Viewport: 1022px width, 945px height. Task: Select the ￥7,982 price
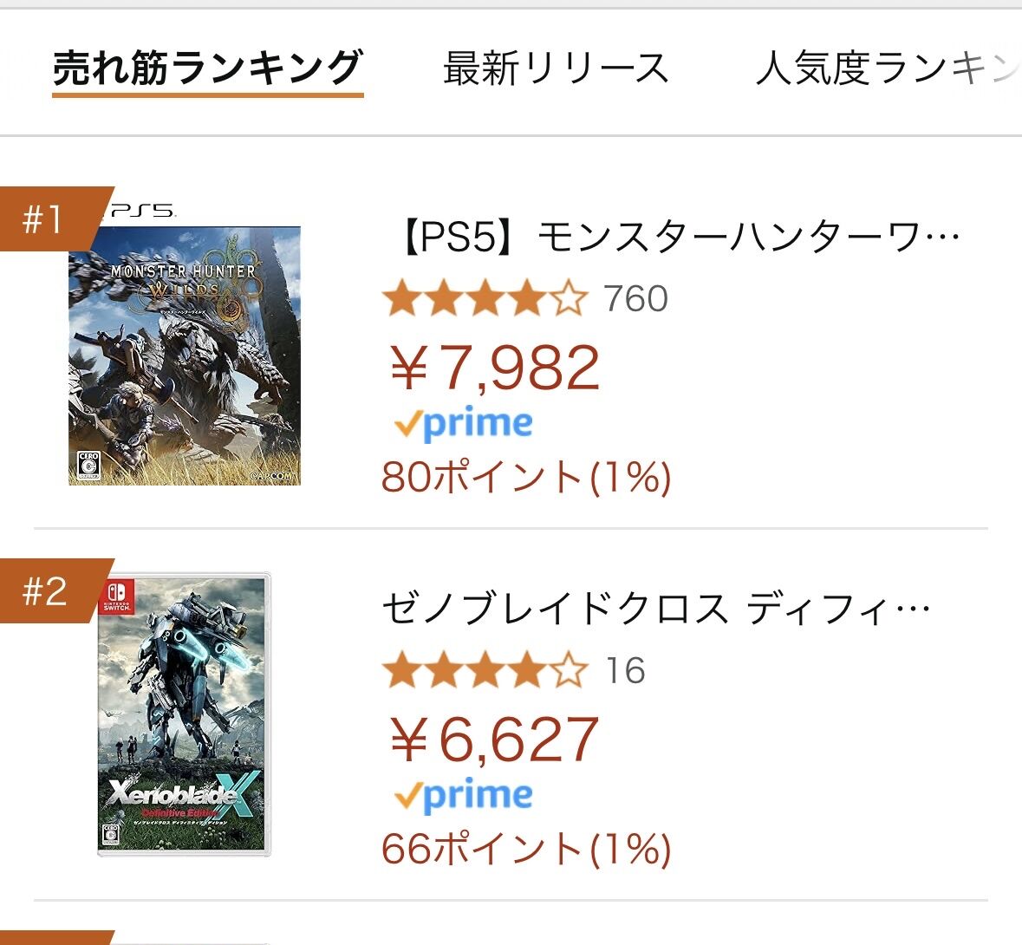[494, 368]
